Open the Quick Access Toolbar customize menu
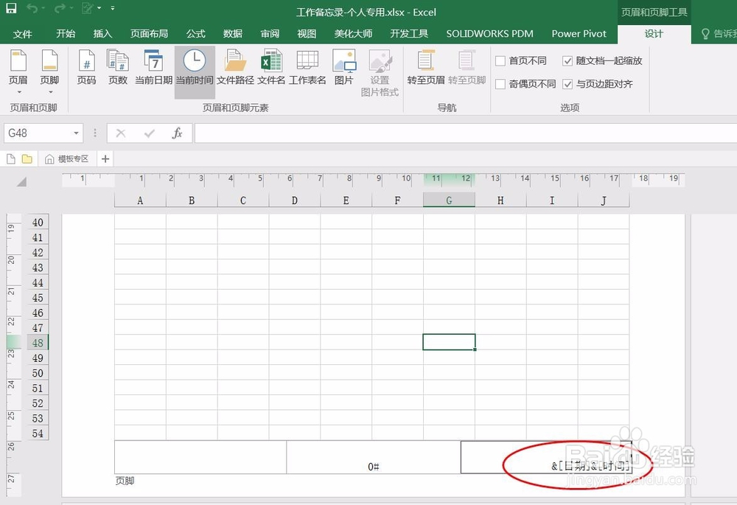This screenshot has width=737, height=505. pos(112,7)
